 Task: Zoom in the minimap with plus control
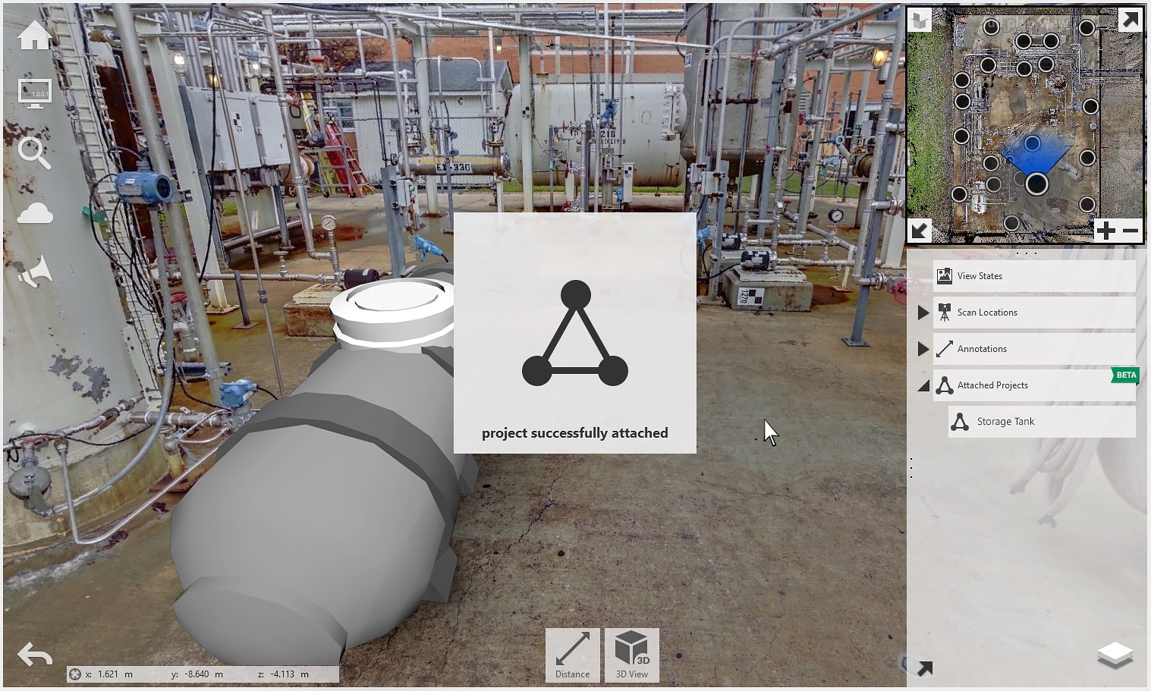tap(1105, 230)
